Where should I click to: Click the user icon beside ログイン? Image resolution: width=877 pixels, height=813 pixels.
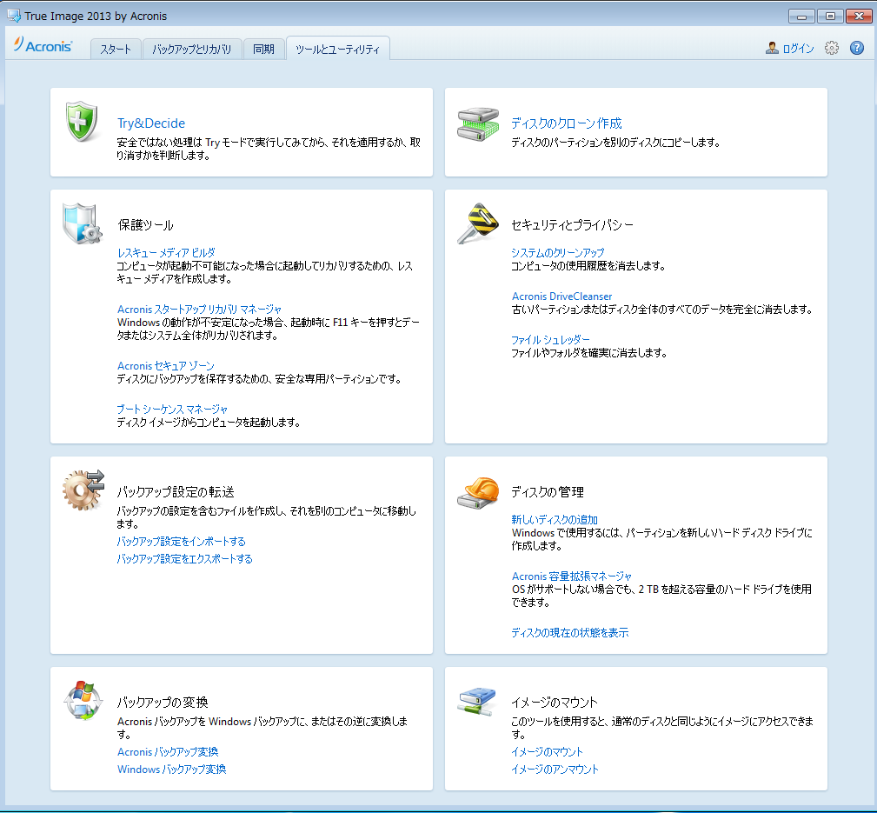coord(772,48)
